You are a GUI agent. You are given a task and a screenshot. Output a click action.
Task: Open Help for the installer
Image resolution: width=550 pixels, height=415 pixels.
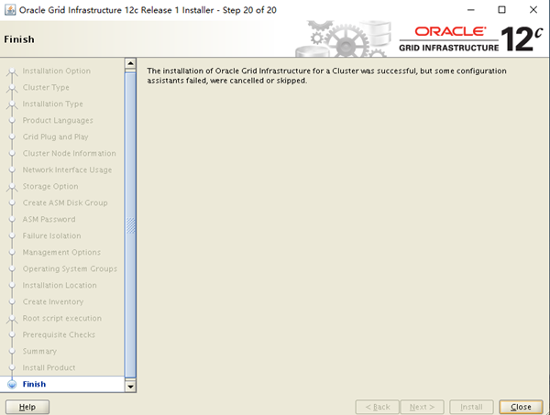coord(27,407)
